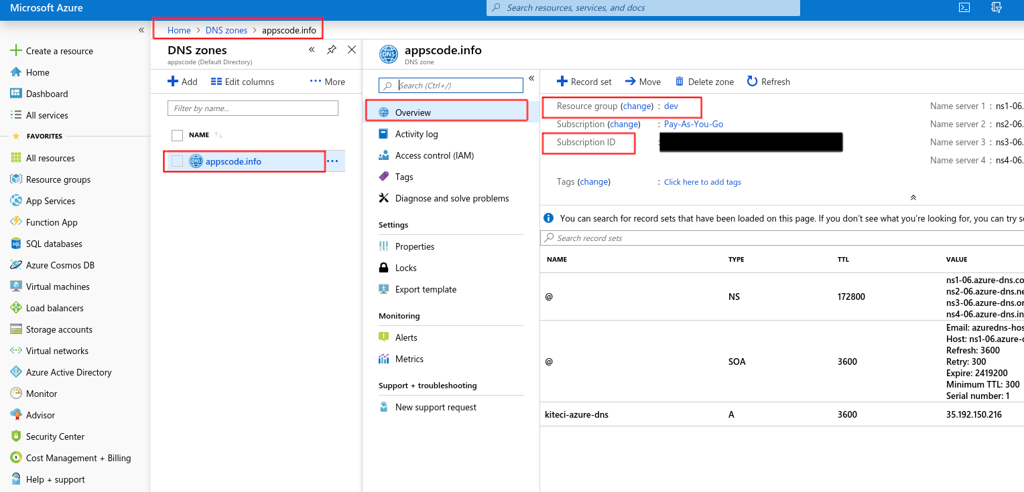1024x492 pixels.
Task: Add a new DNS zone
Action: coord(182,82)
